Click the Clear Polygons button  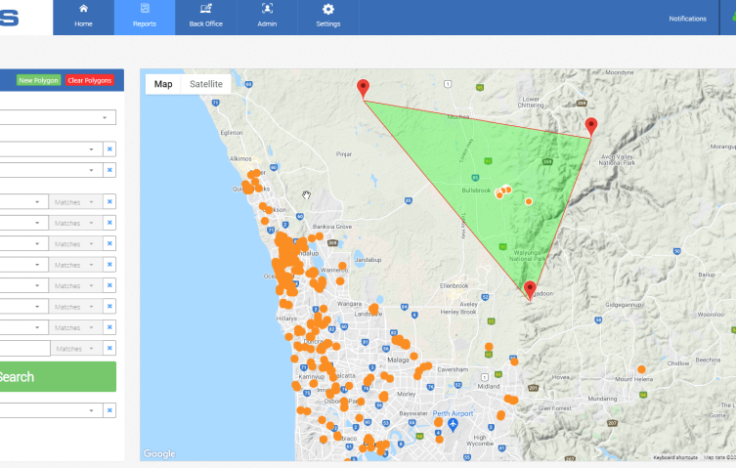pyautogui.click(x=90, y=80)
